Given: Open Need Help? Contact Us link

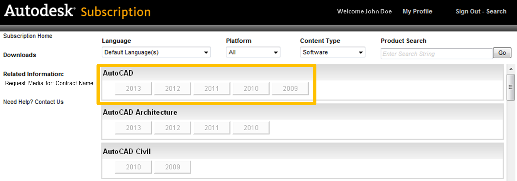Looking at the screenshot, I should pos(33,102).
